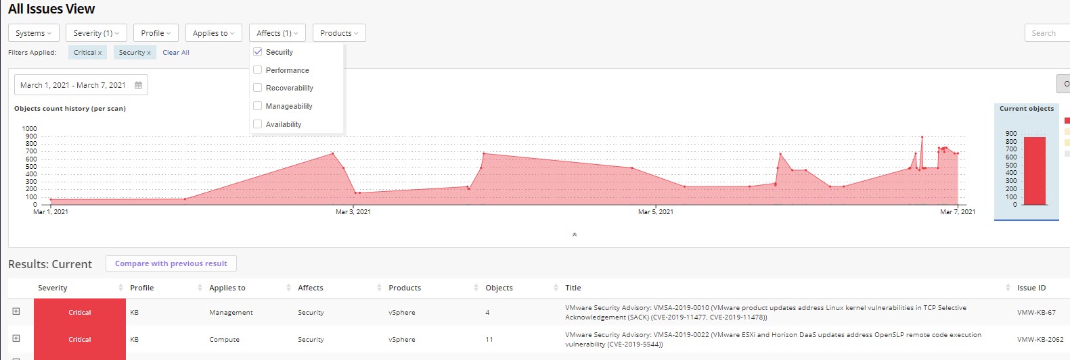The width and height of the screenshot is (1070, 360).
Task: Click Compare with previous result button
Action: [x=171, y=263]
